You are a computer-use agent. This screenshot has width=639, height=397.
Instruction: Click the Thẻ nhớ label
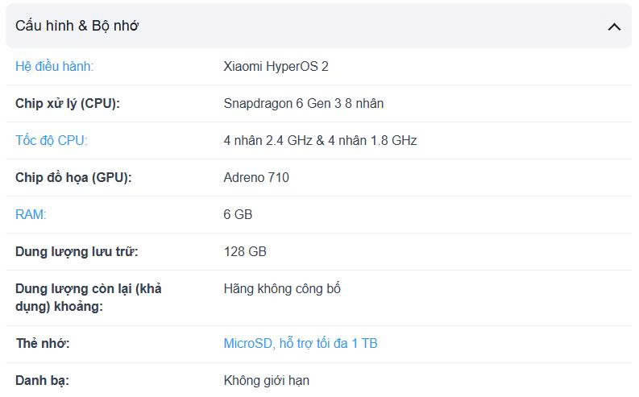(42, 343)
